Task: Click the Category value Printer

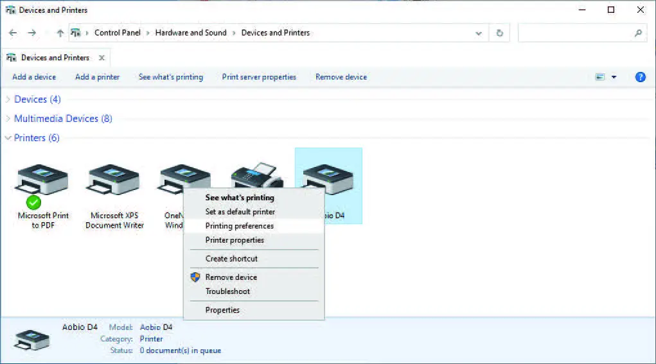Action: pyautogui.click(x=152, y=339)
